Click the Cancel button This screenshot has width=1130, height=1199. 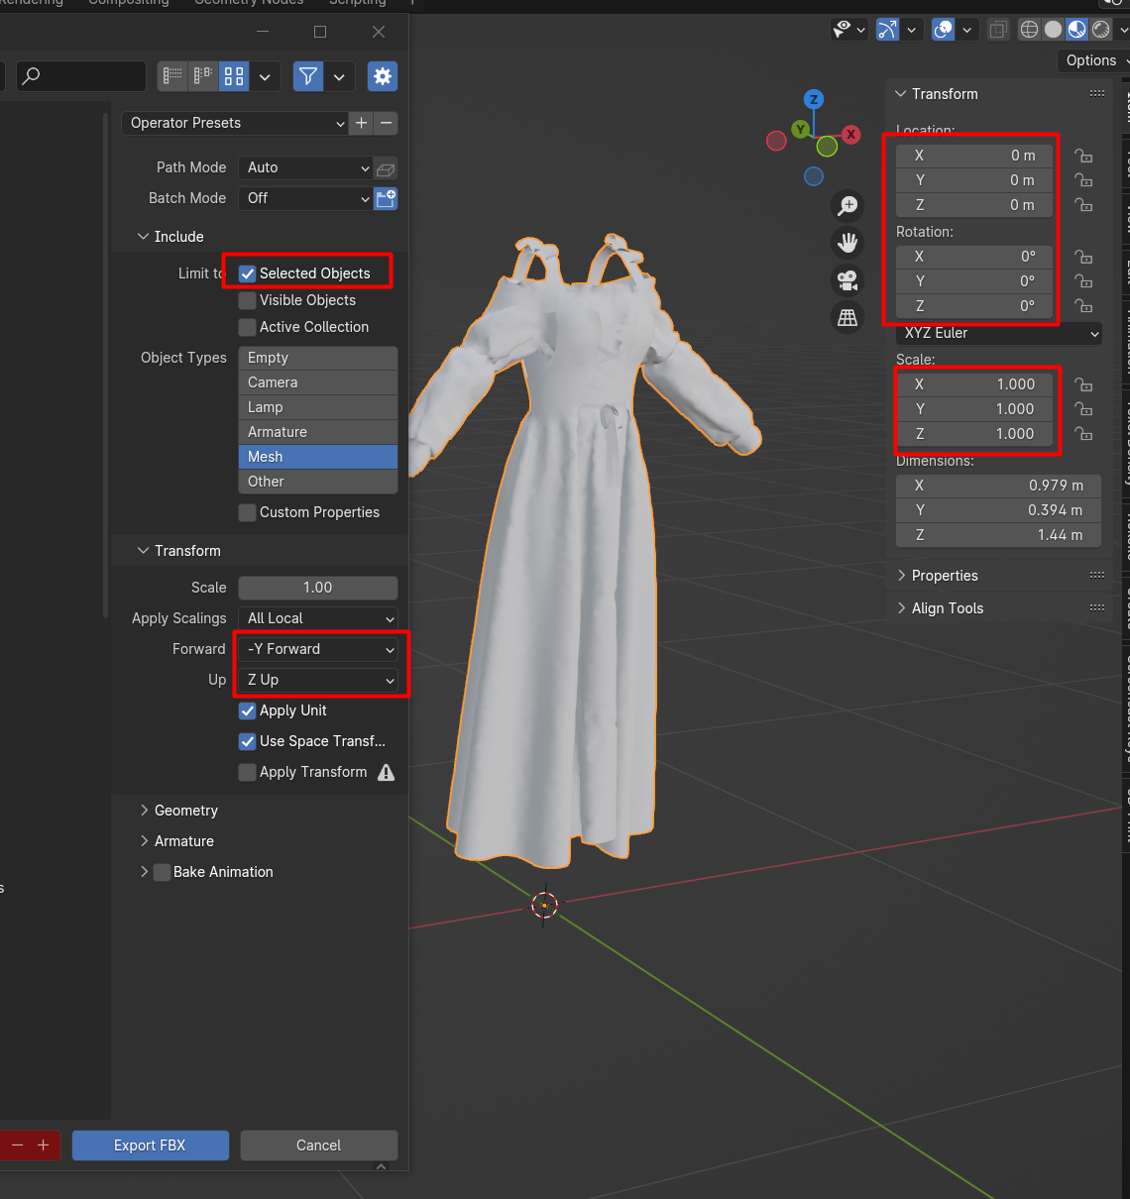coord(318,1145)
